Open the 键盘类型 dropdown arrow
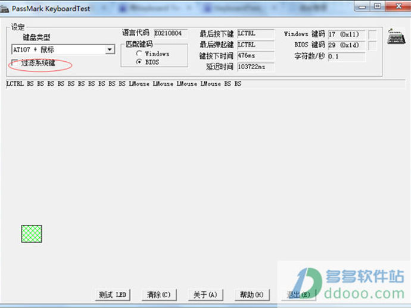 pos(110,49)
